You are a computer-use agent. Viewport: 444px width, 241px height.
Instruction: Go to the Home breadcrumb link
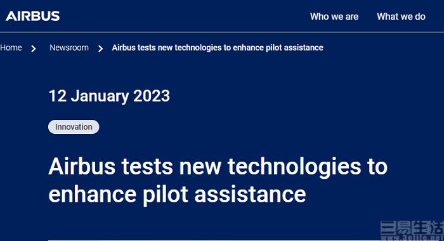(x=11, y=48)
